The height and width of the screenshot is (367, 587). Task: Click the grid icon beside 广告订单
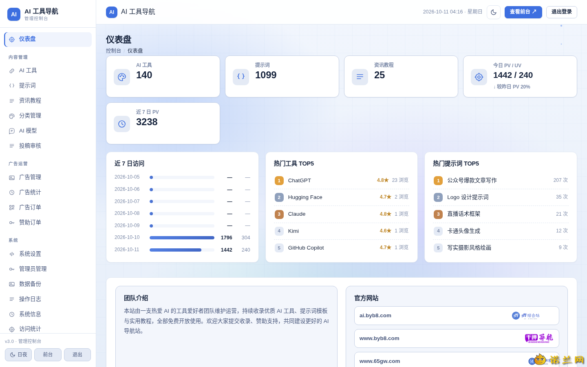12,208
